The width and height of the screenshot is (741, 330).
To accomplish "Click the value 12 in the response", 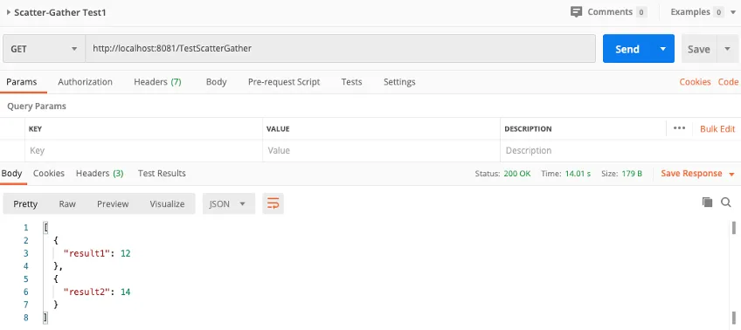I will 125,253.
